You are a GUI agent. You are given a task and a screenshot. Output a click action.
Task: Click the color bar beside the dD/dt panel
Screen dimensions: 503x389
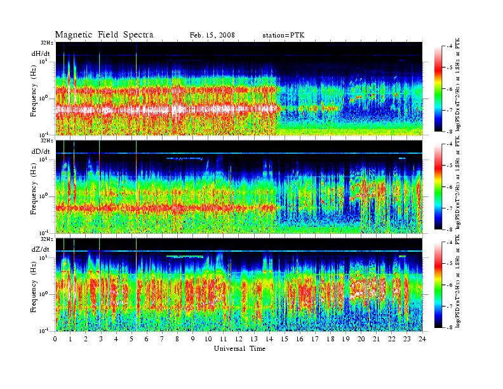pyautogui.click(x=438, y=187)
